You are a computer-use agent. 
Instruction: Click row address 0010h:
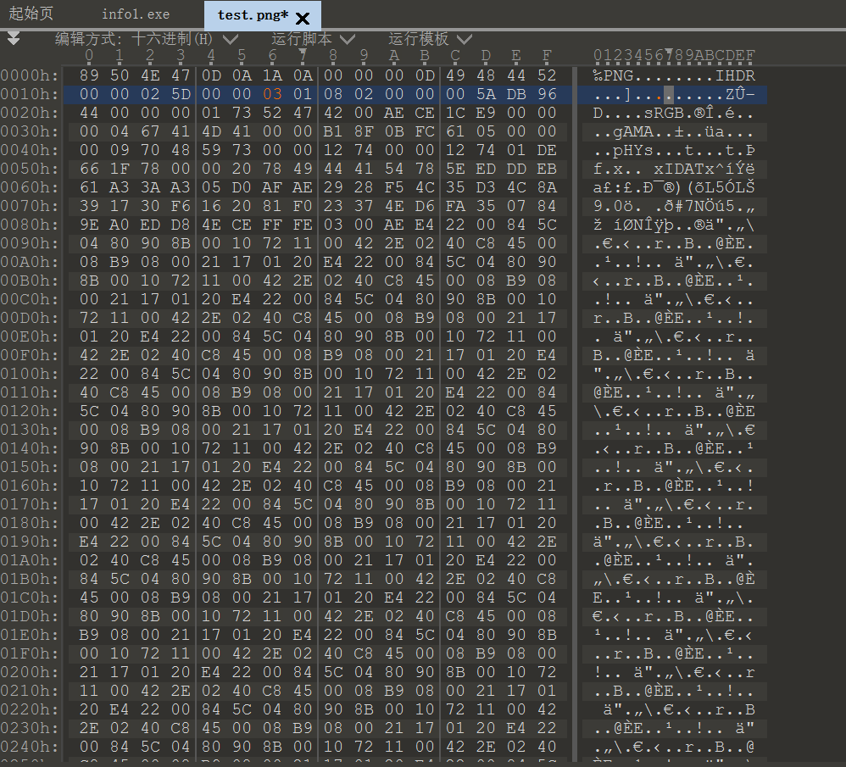pos(30,94)
